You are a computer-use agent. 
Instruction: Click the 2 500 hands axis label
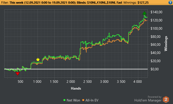[87, 82]
